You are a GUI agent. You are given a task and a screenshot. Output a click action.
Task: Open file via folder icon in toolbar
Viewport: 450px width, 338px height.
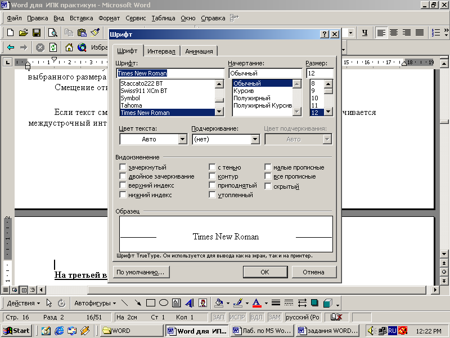coord(23,33)
